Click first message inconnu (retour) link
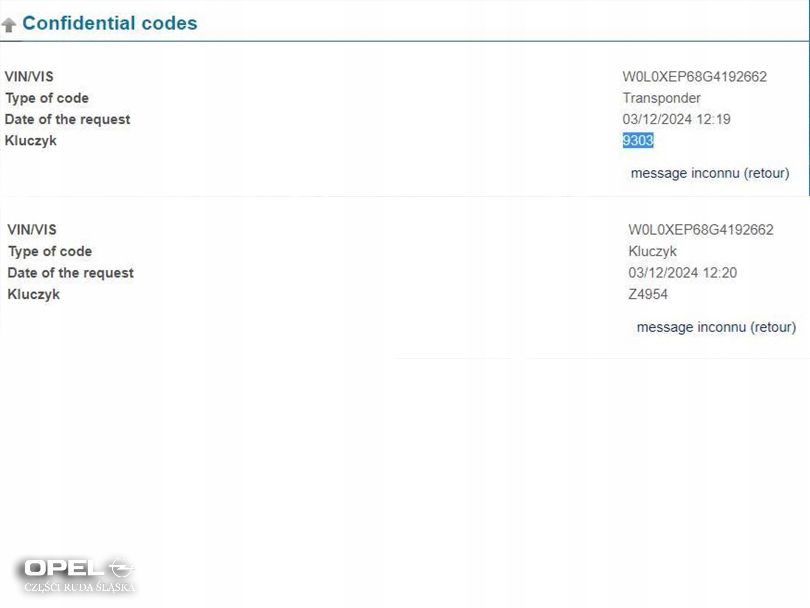810x608 pixels. 710,173
